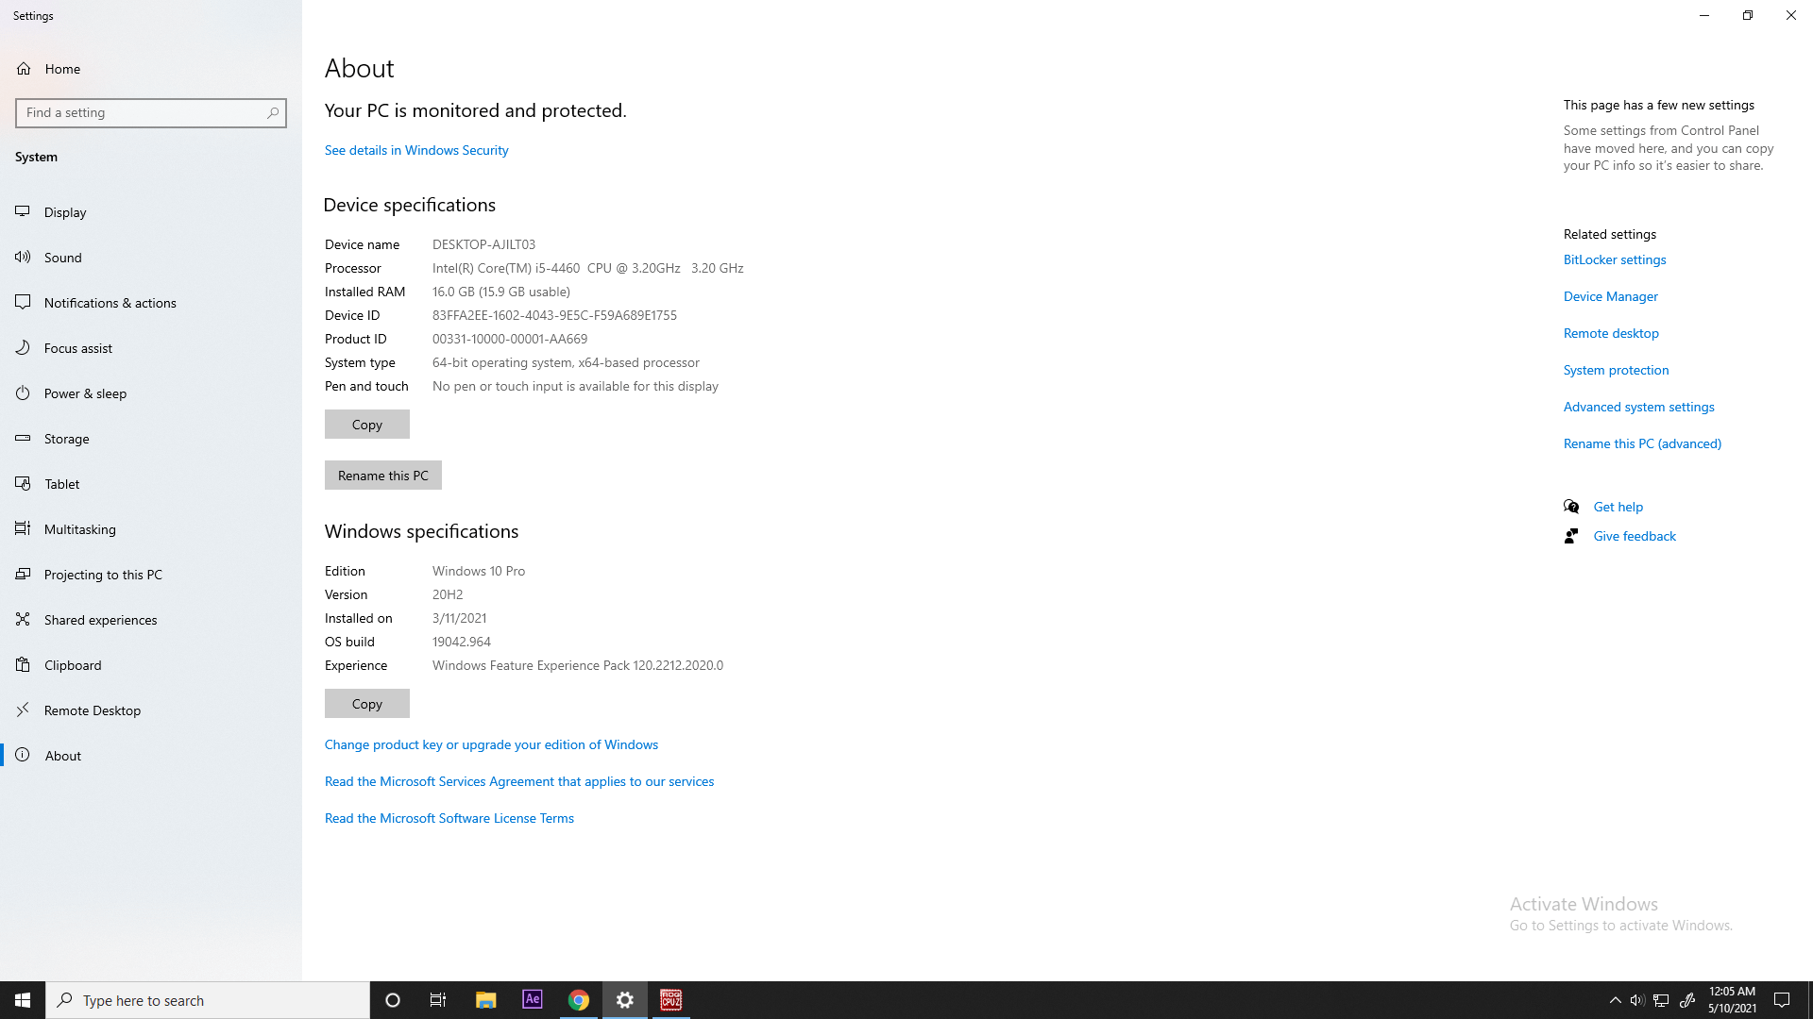The image size is (1813, 1019).
Task: Open System Protection settings
Action: coord(1617,370)
